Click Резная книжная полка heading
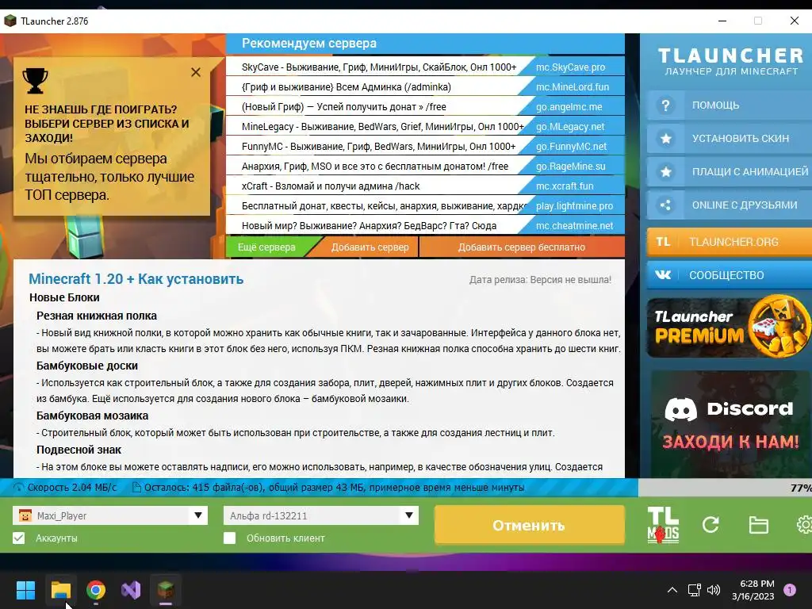The image size is (812, 609). [96, 316]
